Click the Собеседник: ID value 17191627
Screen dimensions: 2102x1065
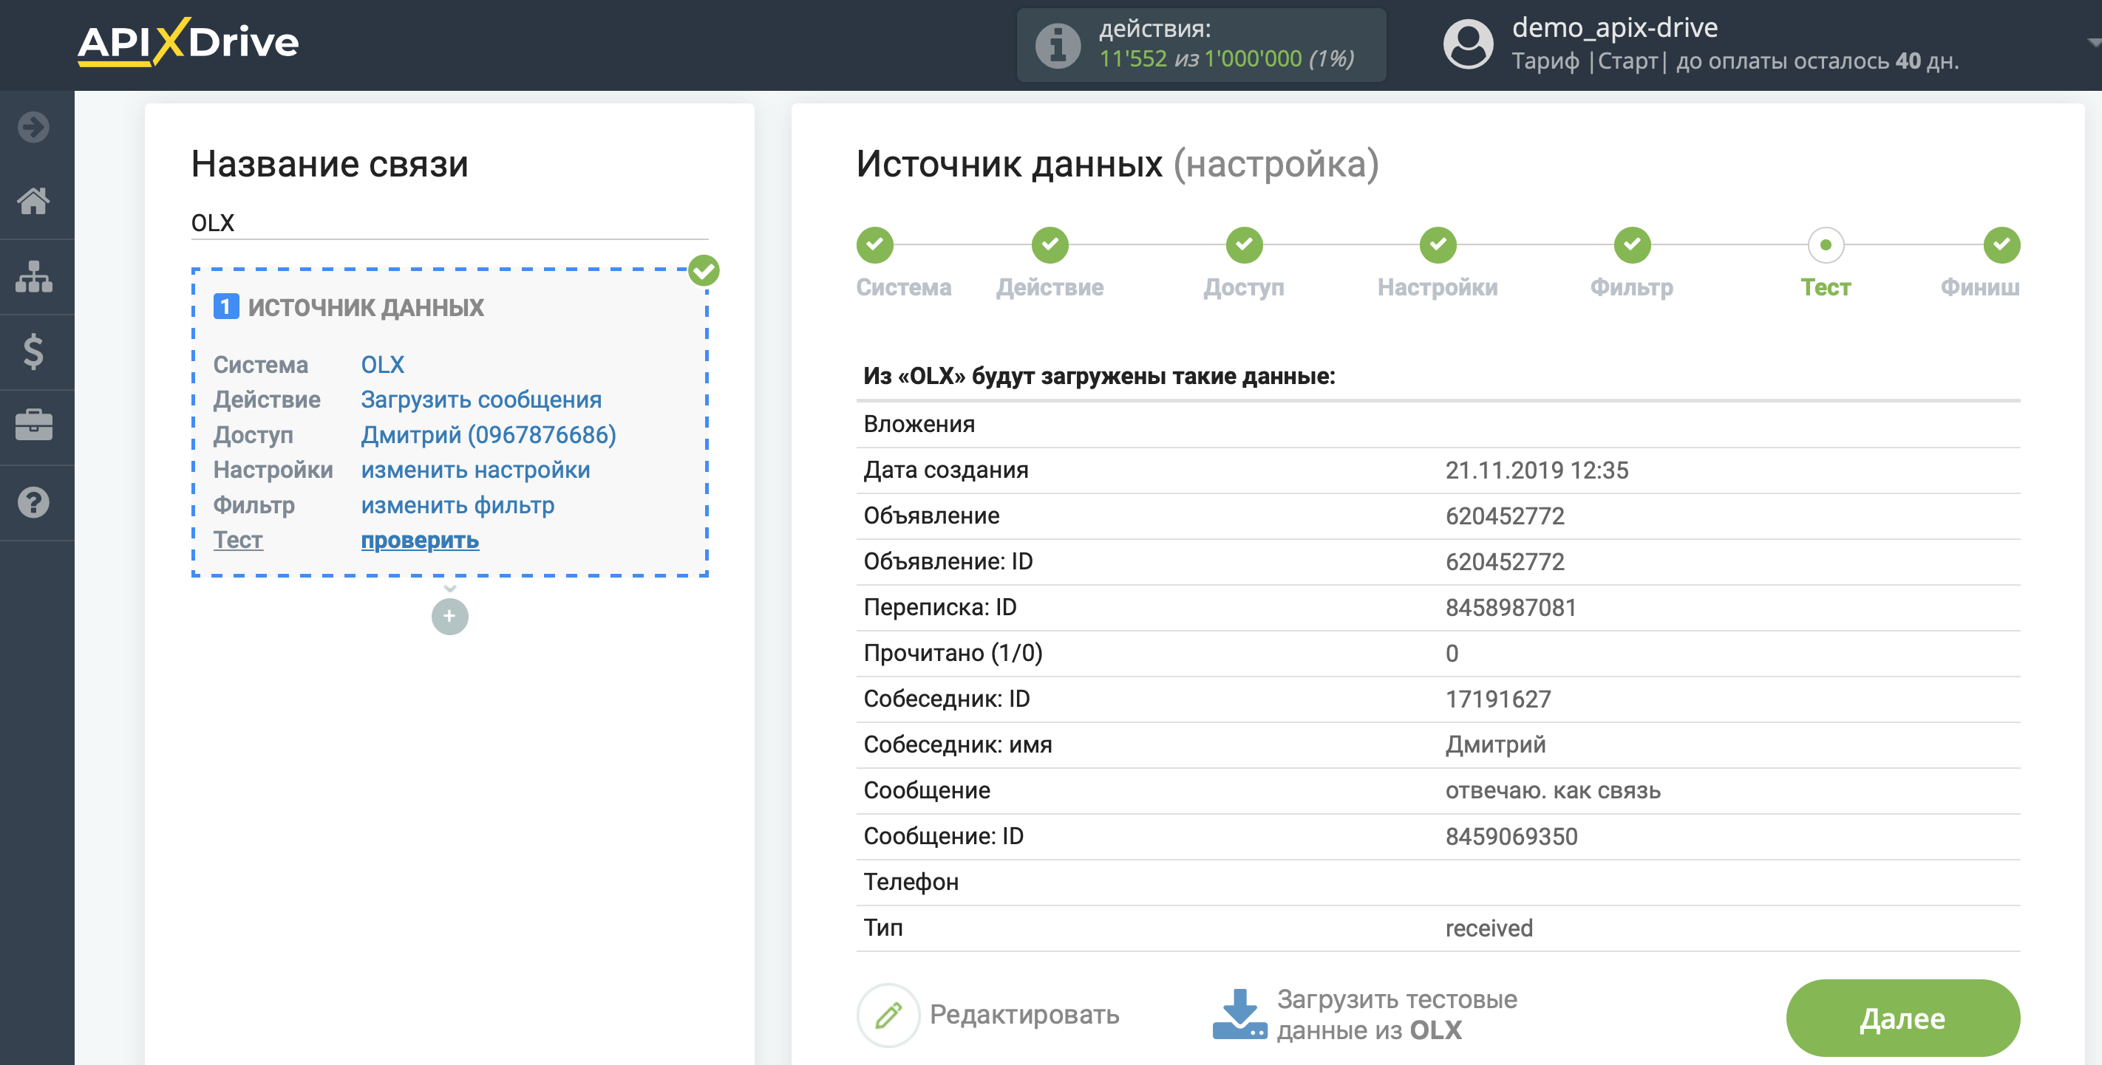tap(1498, 699)
